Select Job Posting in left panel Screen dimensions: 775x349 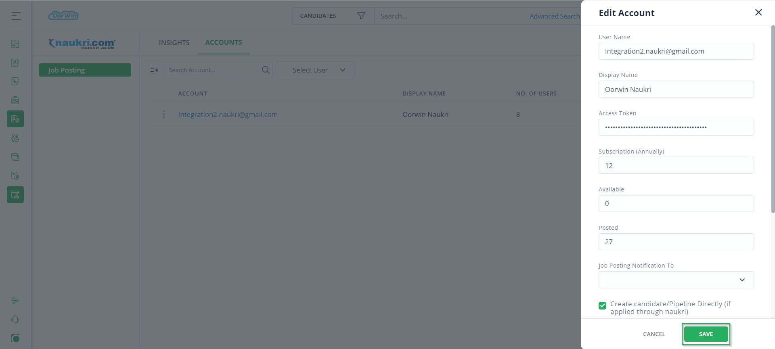click(x=85, y=70)
